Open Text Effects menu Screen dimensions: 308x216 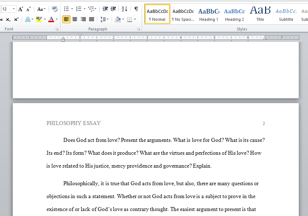29,19
